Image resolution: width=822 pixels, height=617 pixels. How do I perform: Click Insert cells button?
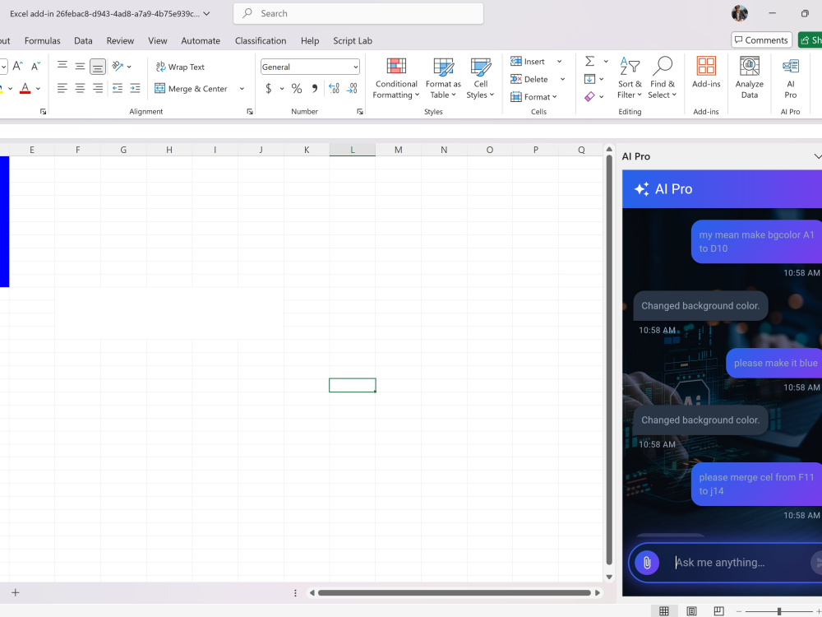[528, 62]
